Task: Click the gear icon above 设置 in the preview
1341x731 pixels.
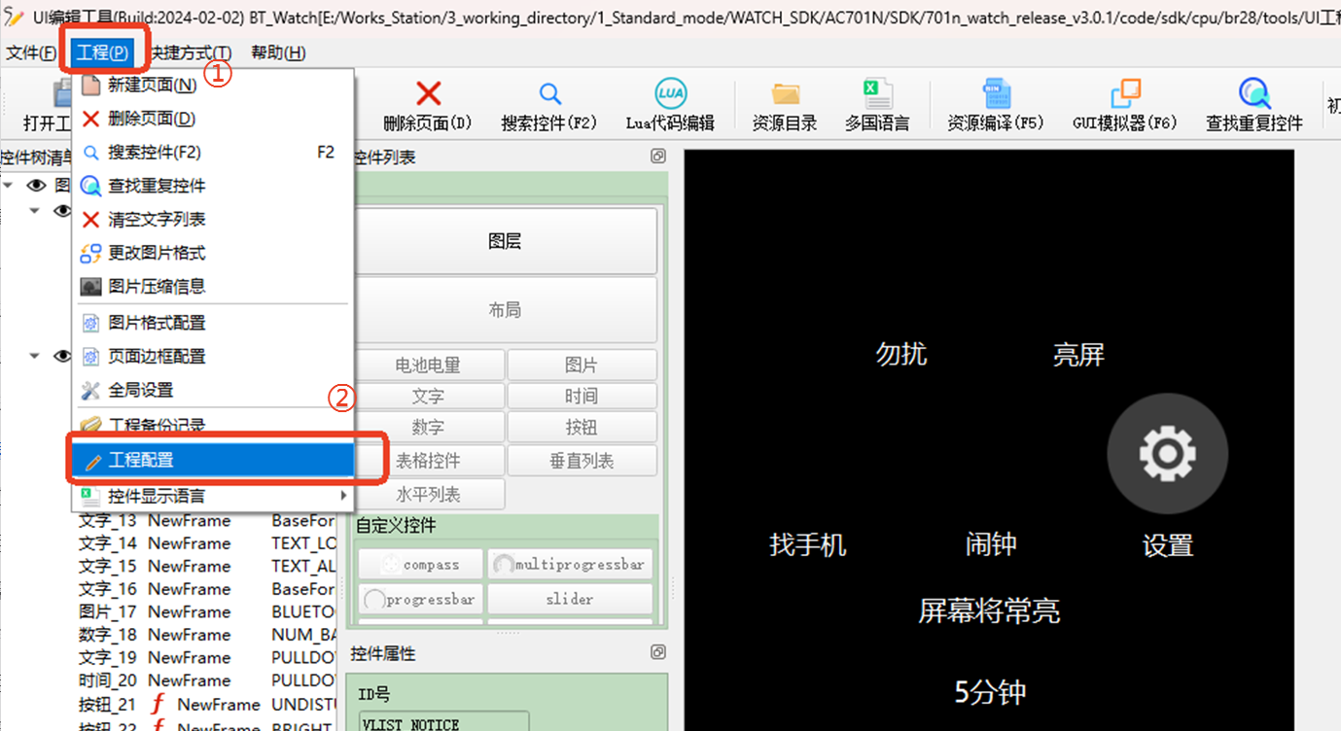Action: coord(1167,453)
